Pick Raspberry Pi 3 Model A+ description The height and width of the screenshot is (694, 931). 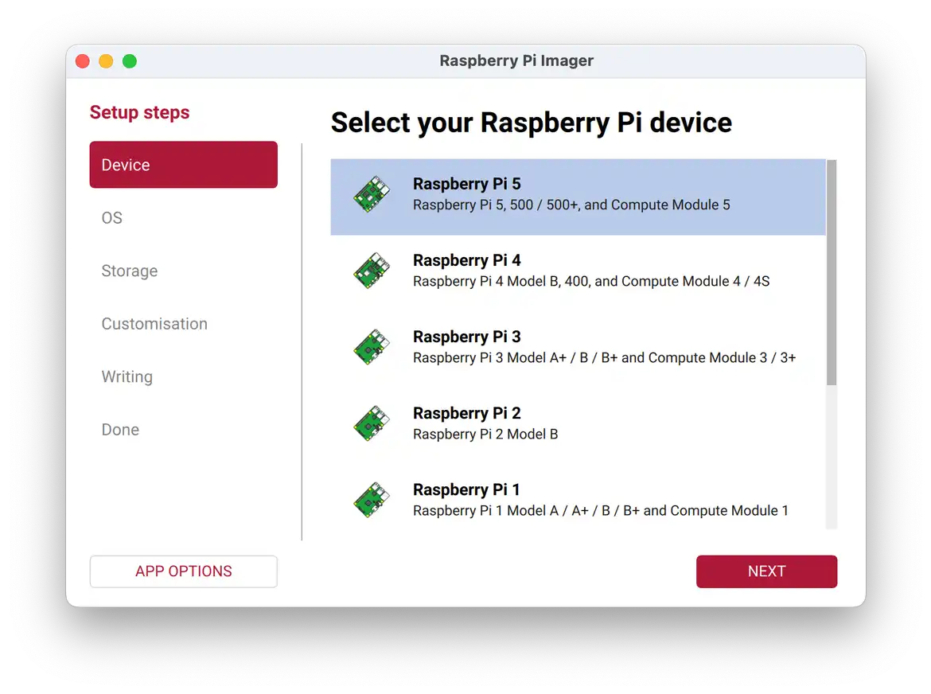pyautogui.click(x=604, y=357)
